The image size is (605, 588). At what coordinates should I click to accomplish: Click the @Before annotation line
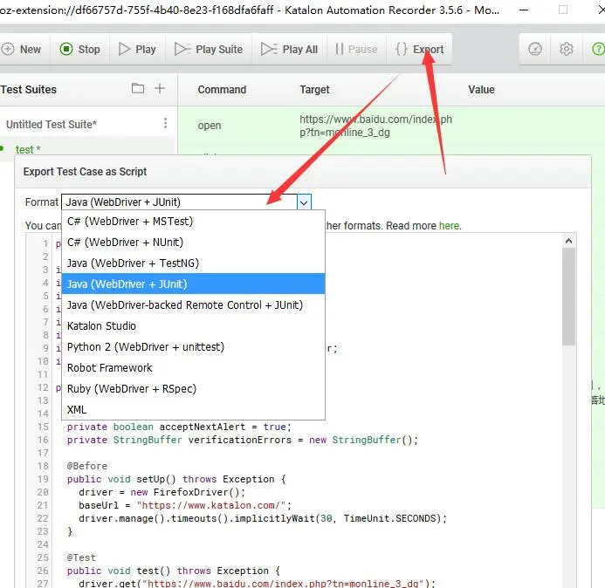point(87,466)
